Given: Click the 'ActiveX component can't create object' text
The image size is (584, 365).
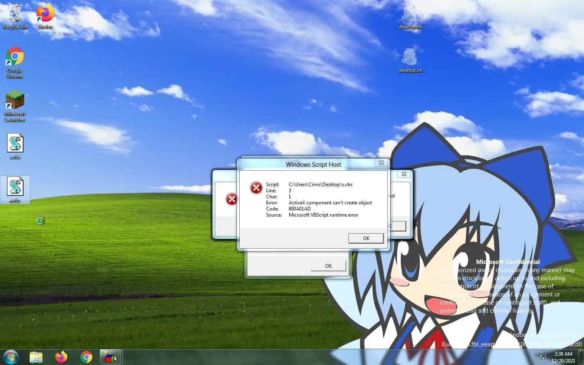Looking at the screenshot, I should point(330,203).
